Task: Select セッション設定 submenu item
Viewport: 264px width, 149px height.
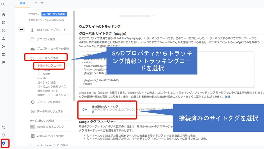Action: click(47, 82)
